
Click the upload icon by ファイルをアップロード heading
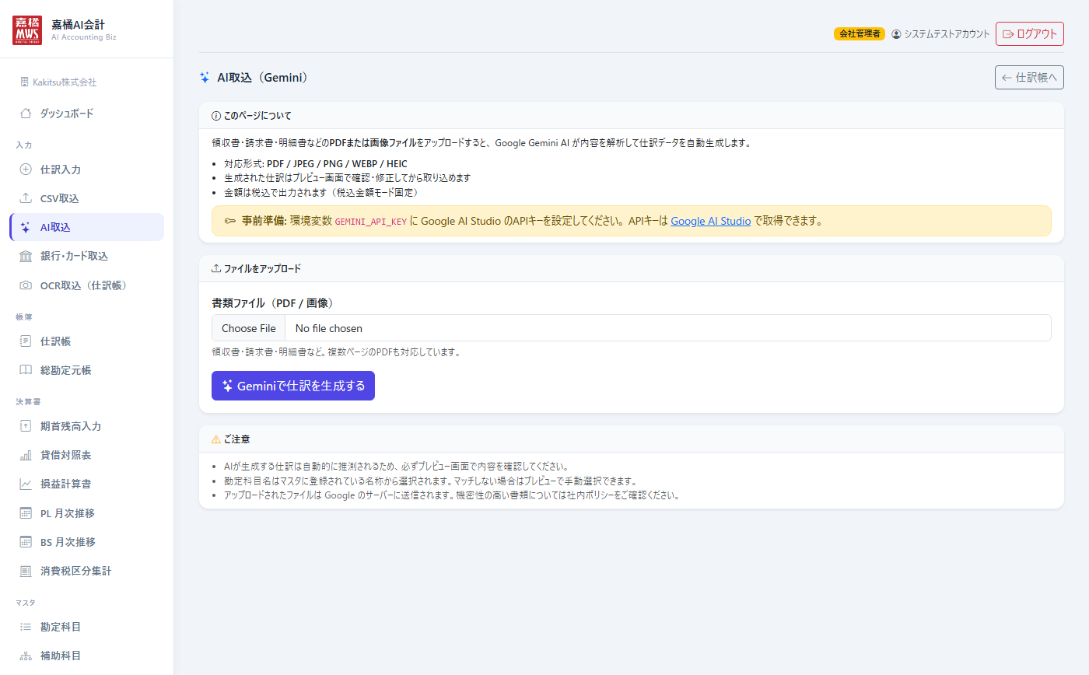(216, 268)
